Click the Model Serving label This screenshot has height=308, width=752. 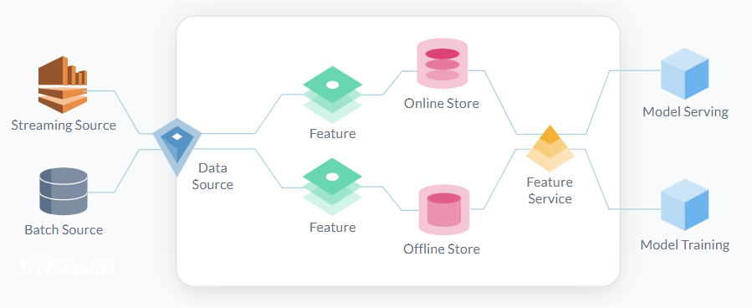pos(685,112)
